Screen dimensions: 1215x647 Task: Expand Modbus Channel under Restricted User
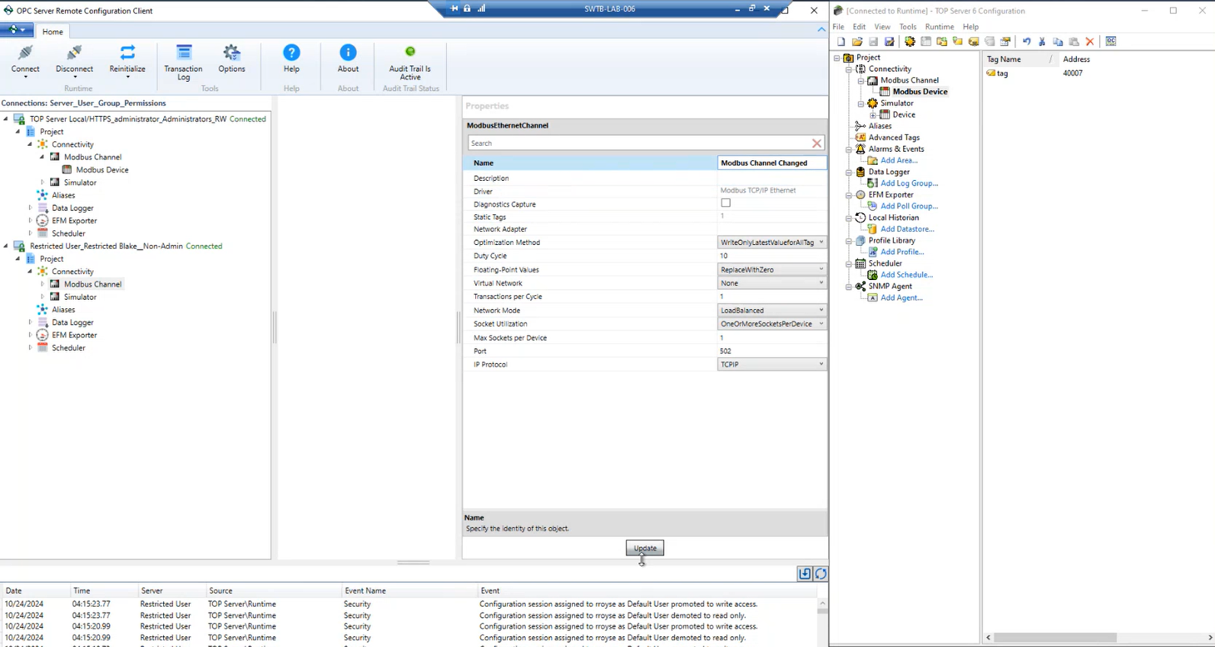pyautogui.click(x=43, y=284)
